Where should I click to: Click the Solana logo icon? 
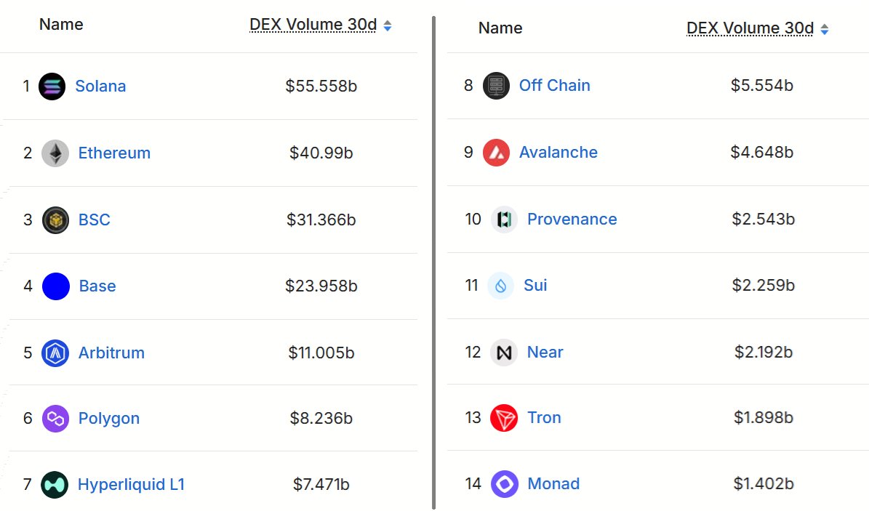tap(52, 86)
